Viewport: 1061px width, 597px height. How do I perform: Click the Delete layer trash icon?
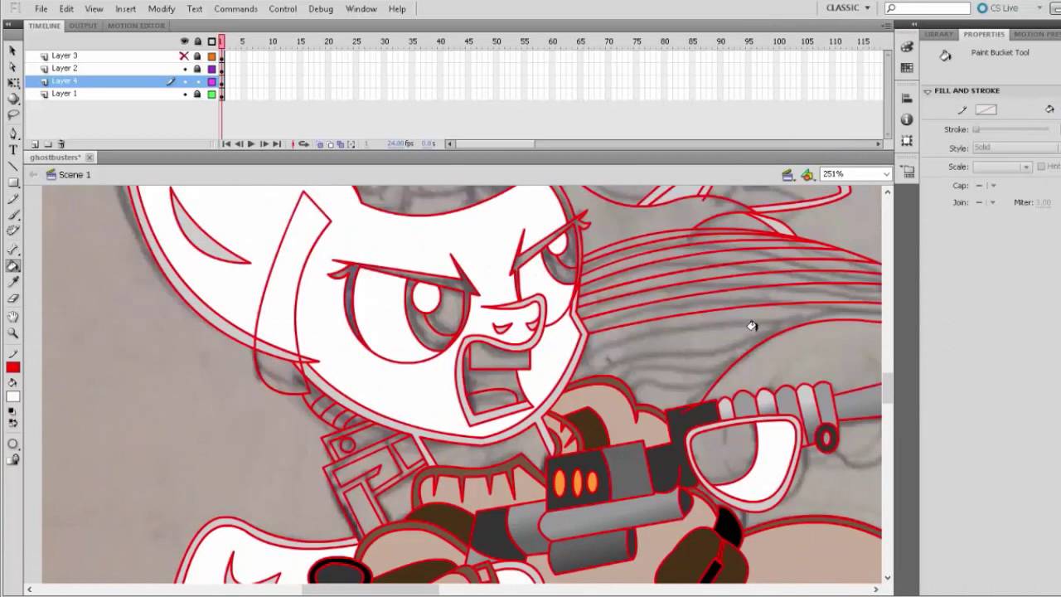[61, 144]
